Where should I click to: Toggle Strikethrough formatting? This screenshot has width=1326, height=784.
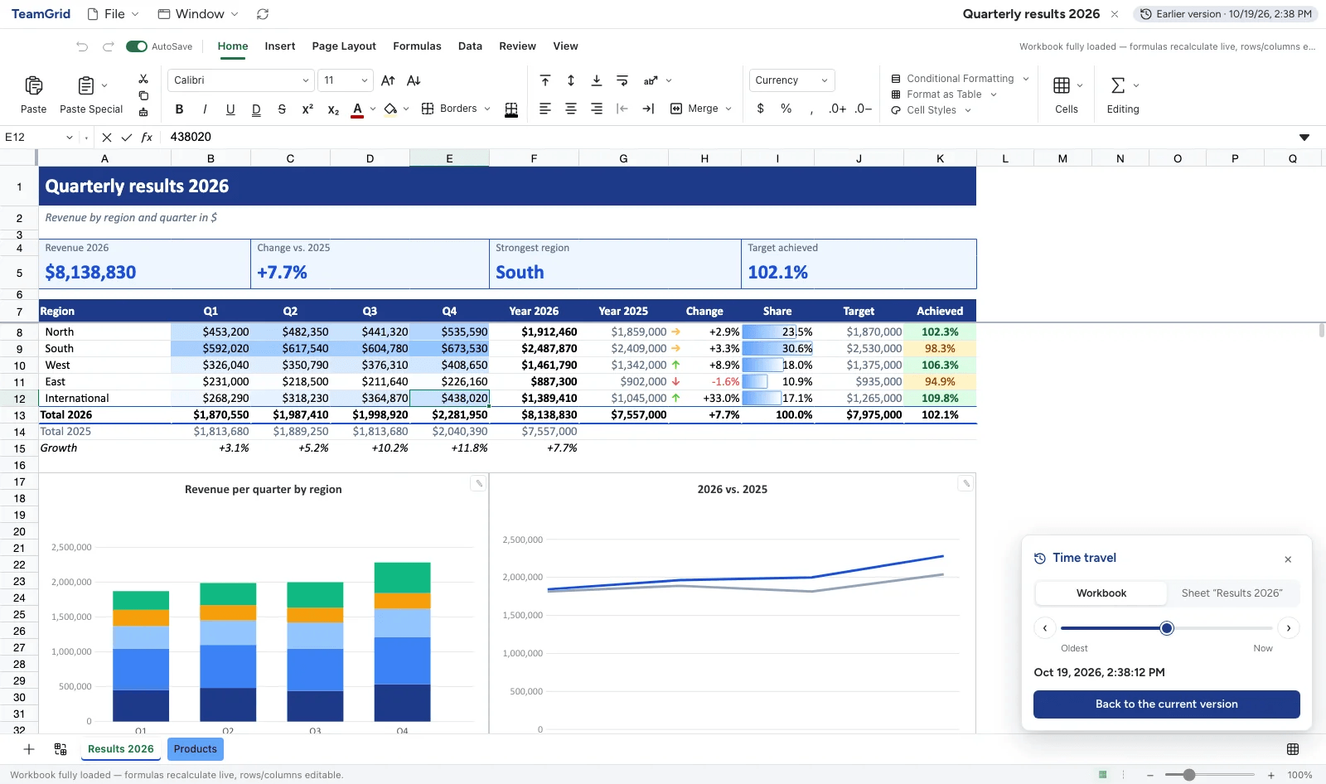click(282, 109)
